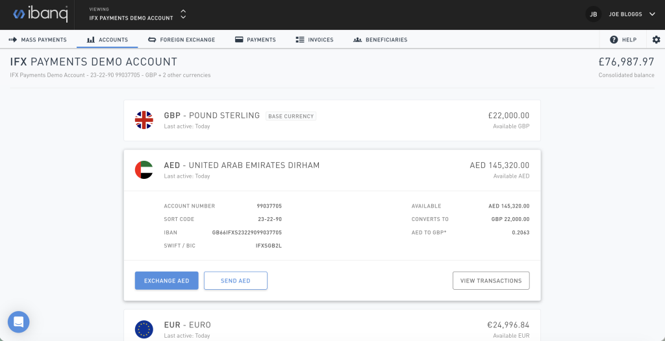Image resolution: width=665 pixels, height=341 pixels.
Task: Click the Send AED button
Action: pyautogui.click(x=235, y=281)
